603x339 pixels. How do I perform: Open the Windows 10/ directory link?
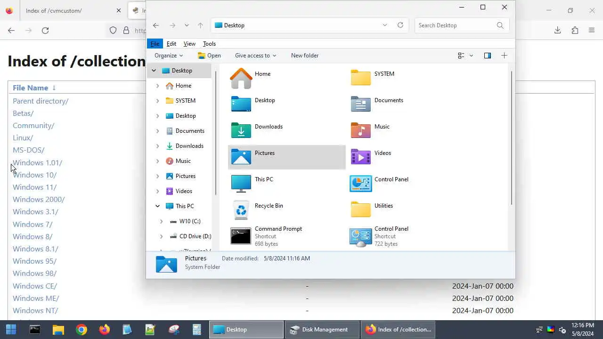click(x=34, y=175)
